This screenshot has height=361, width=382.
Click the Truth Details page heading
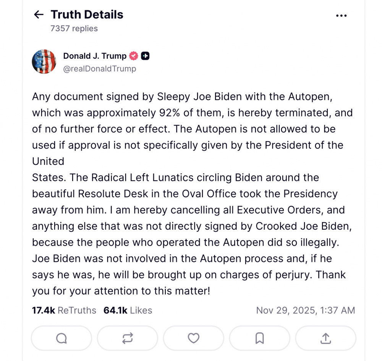tap(87, 15)
